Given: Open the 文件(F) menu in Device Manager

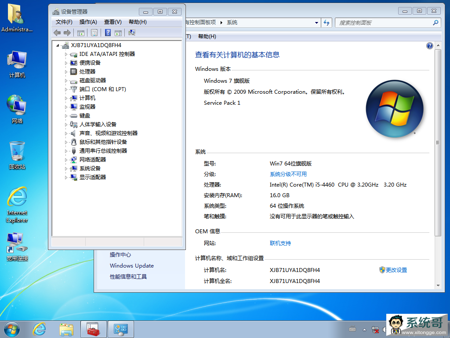Looking at the screenshot, I should click(x=64, y=22).
